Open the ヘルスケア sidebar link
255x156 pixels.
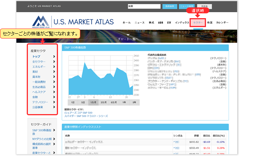(39, 92)
